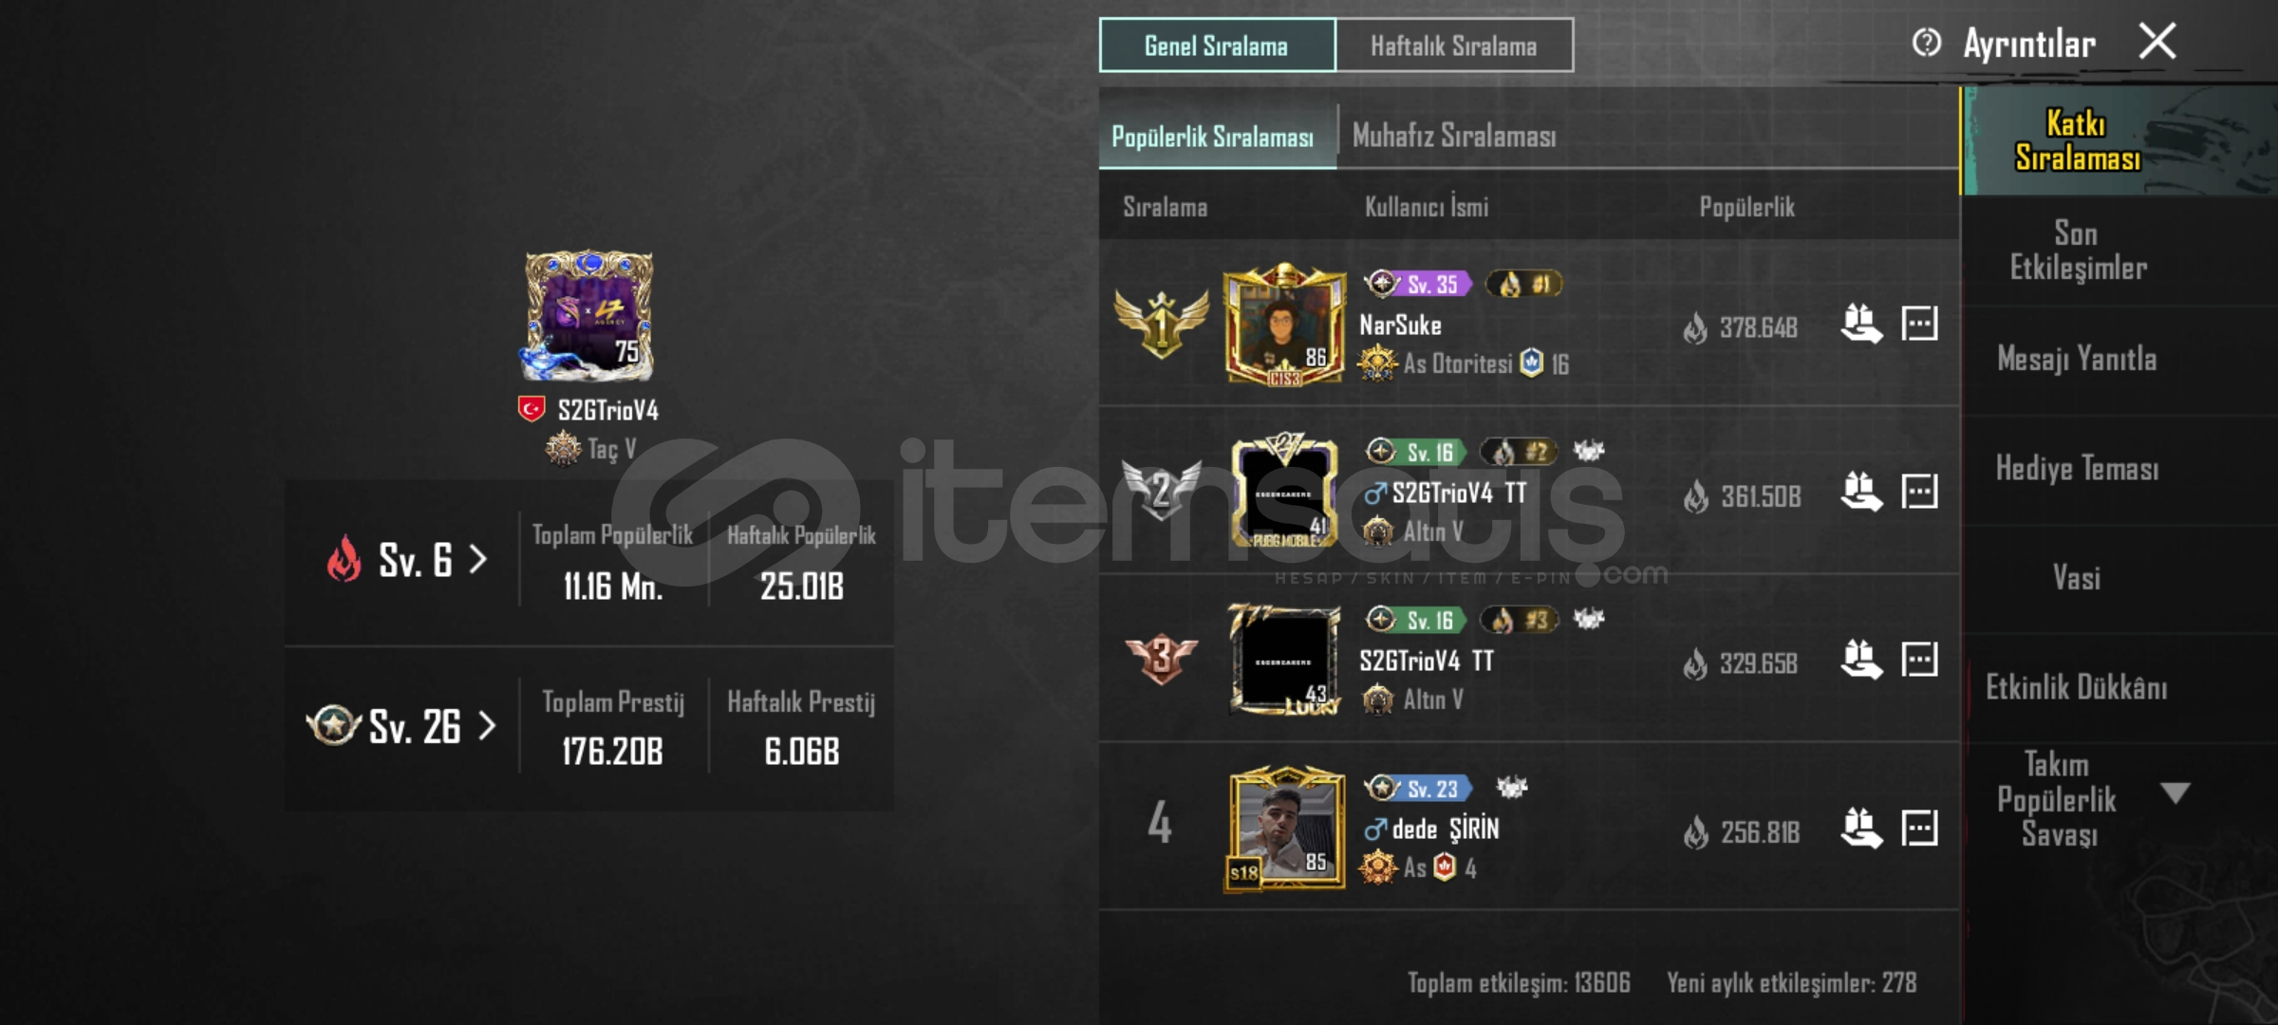
Task: Open the more options icon for NarSuke
Action: pyautogui.click(x=1919, y=324)
